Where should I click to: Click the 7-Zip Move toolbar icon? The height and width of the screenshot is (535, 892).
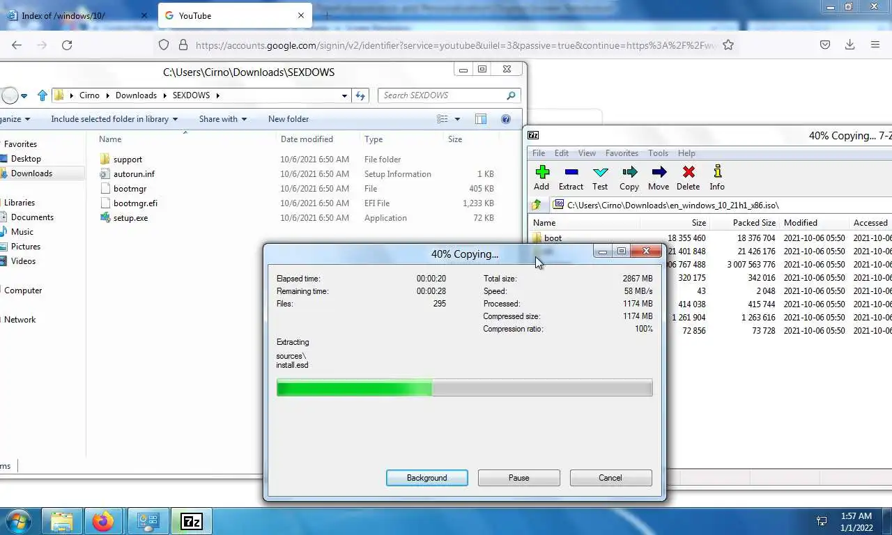(659, 172)
